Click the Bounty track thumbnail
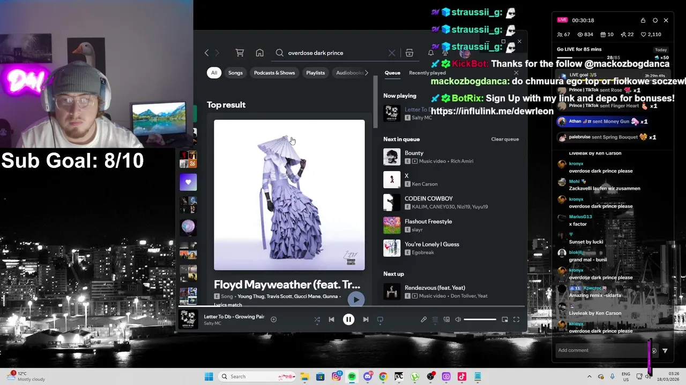 [x=392, y=157]
